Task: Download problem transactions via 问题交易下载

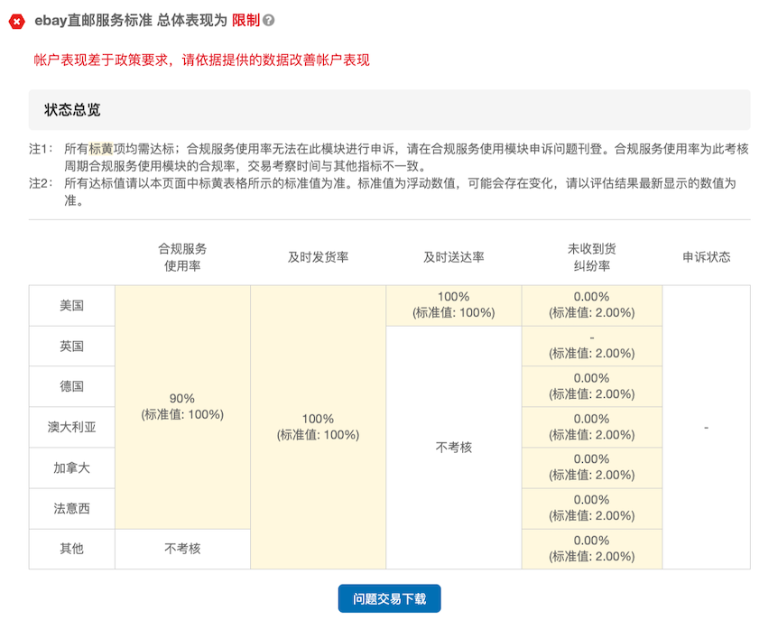Action: click(x=389, y=598)
